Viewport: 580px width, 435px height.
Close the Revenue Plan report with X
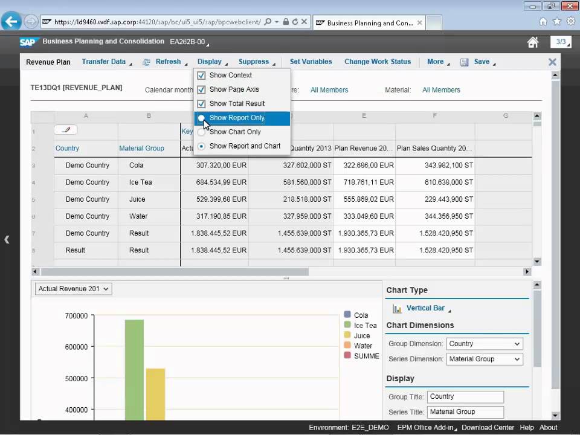552,62
